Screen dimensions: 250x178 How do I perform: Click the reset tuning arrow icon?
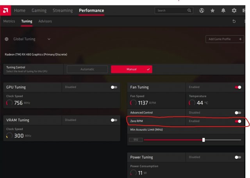234,21
